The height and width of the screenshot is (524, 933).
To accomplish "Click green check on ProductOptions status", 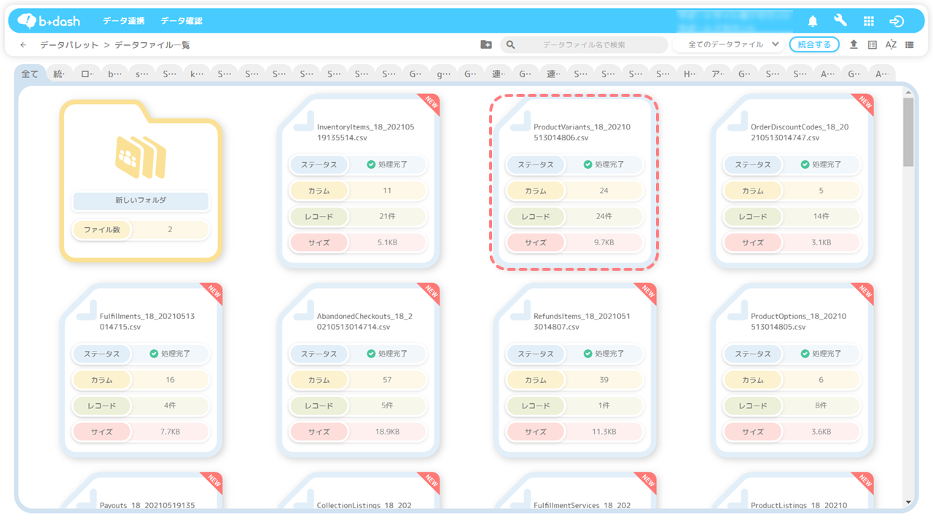I will (805, 354).
